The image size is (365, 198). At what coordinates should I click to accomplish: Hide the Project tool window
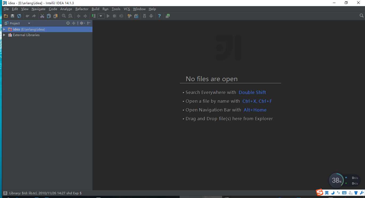point(89,23)
